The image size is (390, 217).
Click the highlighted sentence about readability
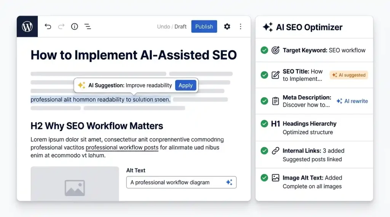101,99
